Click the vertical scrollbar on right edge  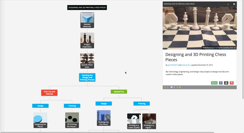tap(243, 50)
